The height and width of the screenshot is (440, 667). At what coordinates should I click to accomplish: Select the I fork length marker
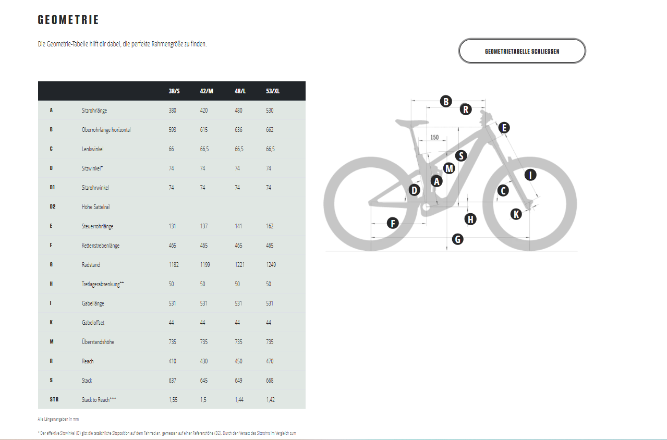tap(530, 175)
